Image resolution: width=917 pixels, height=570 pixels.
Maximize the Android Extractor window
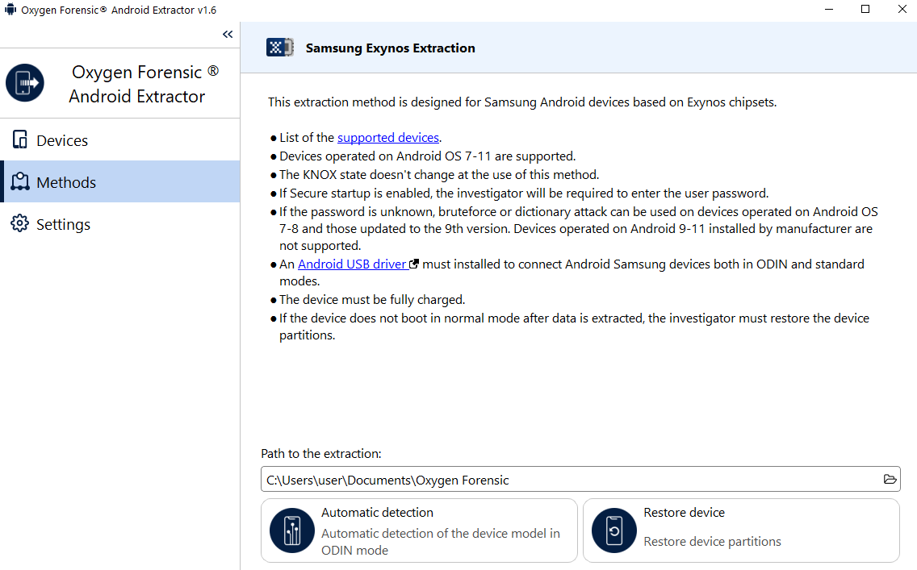click(865, 10)
